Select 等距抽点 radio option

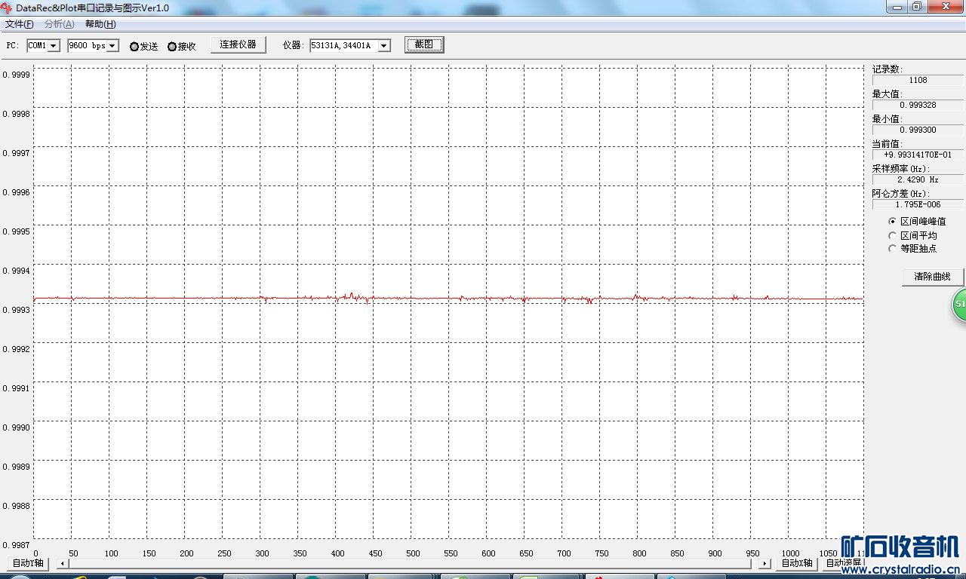(x=893, y=248)
